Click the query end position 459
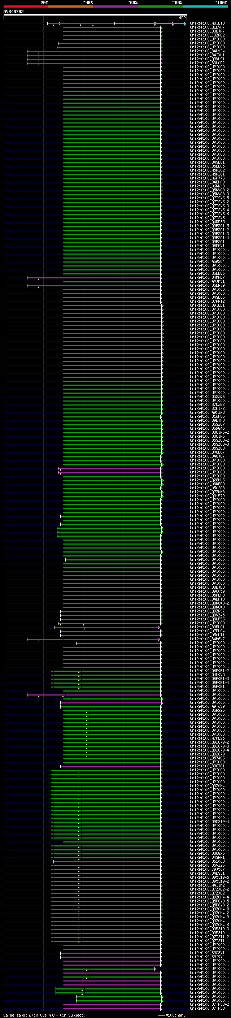Screen dimensions: 231x1018 (182, 18)
